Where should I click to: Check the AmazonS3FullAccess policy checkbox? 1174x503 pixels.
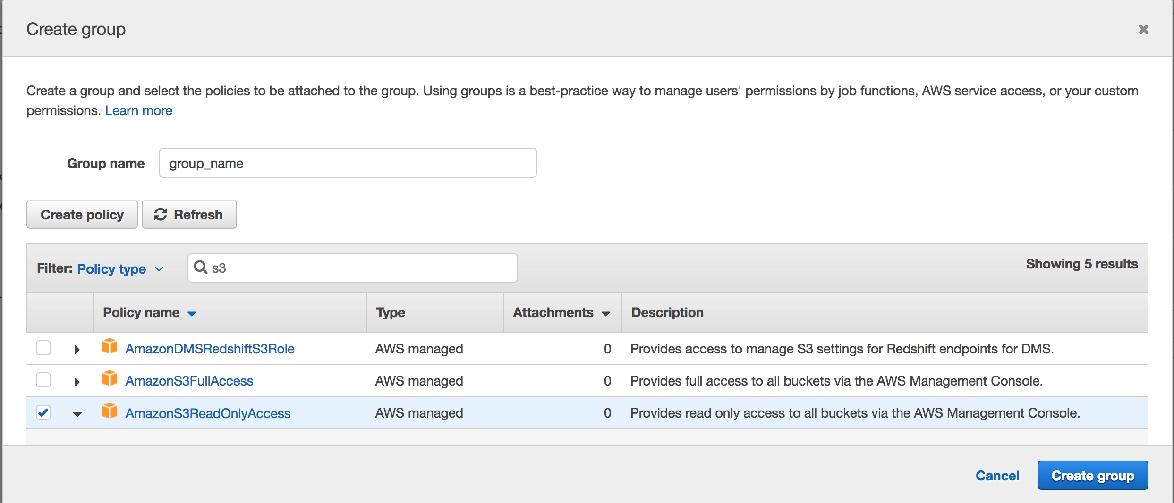coord(43,380)
